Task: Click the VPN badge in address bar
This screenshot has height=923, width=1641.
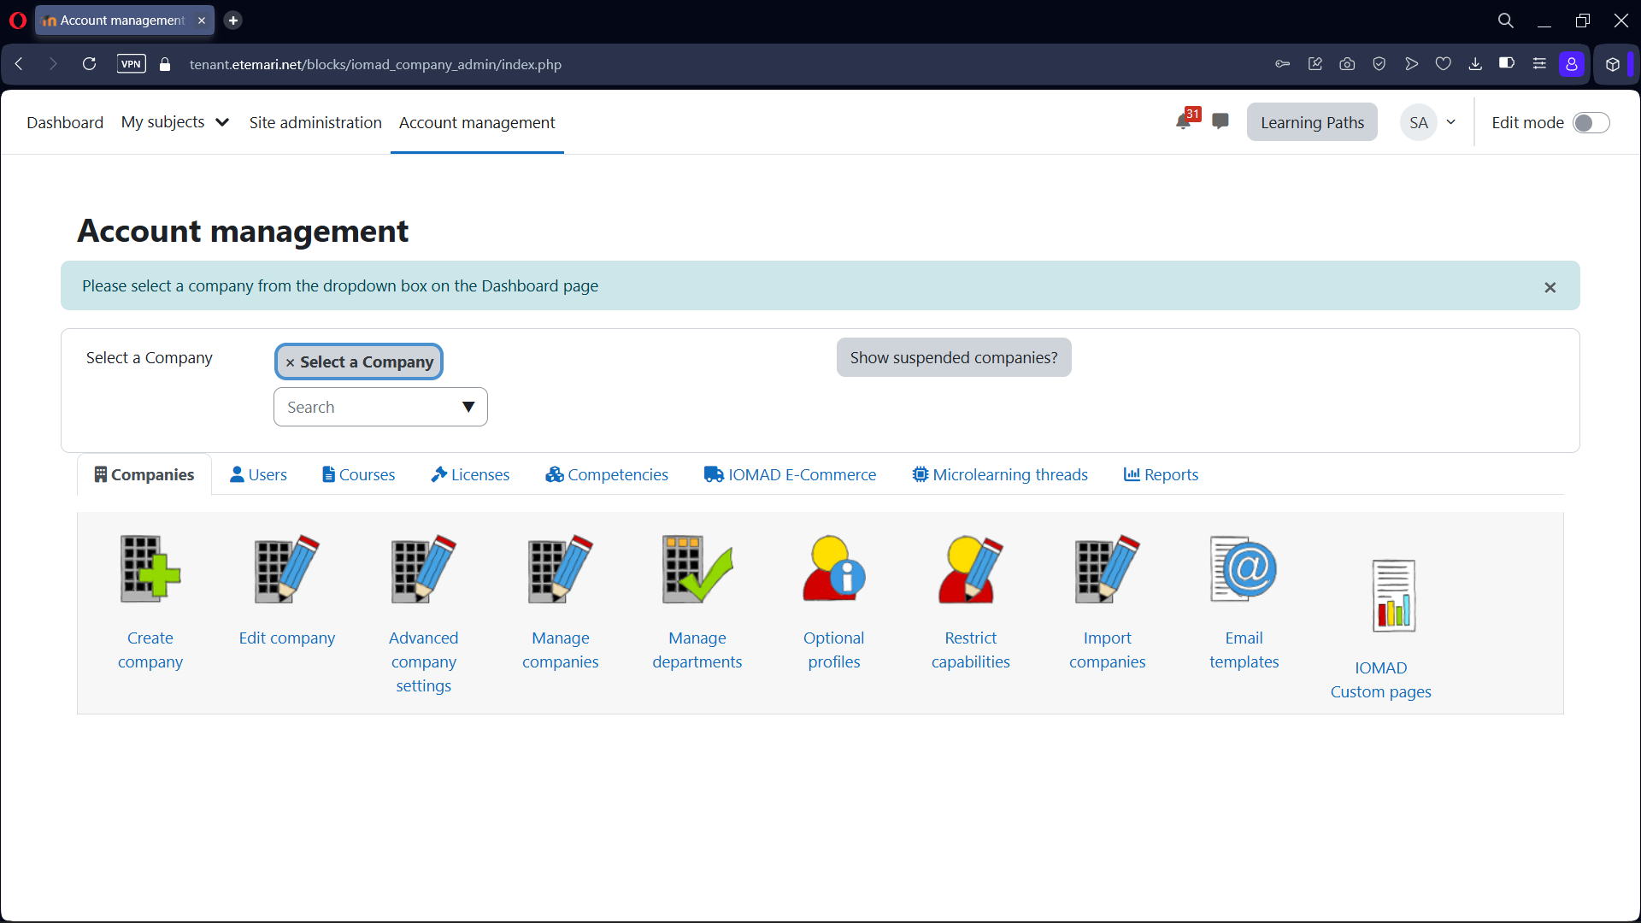Action: click(x=131, y=64)
